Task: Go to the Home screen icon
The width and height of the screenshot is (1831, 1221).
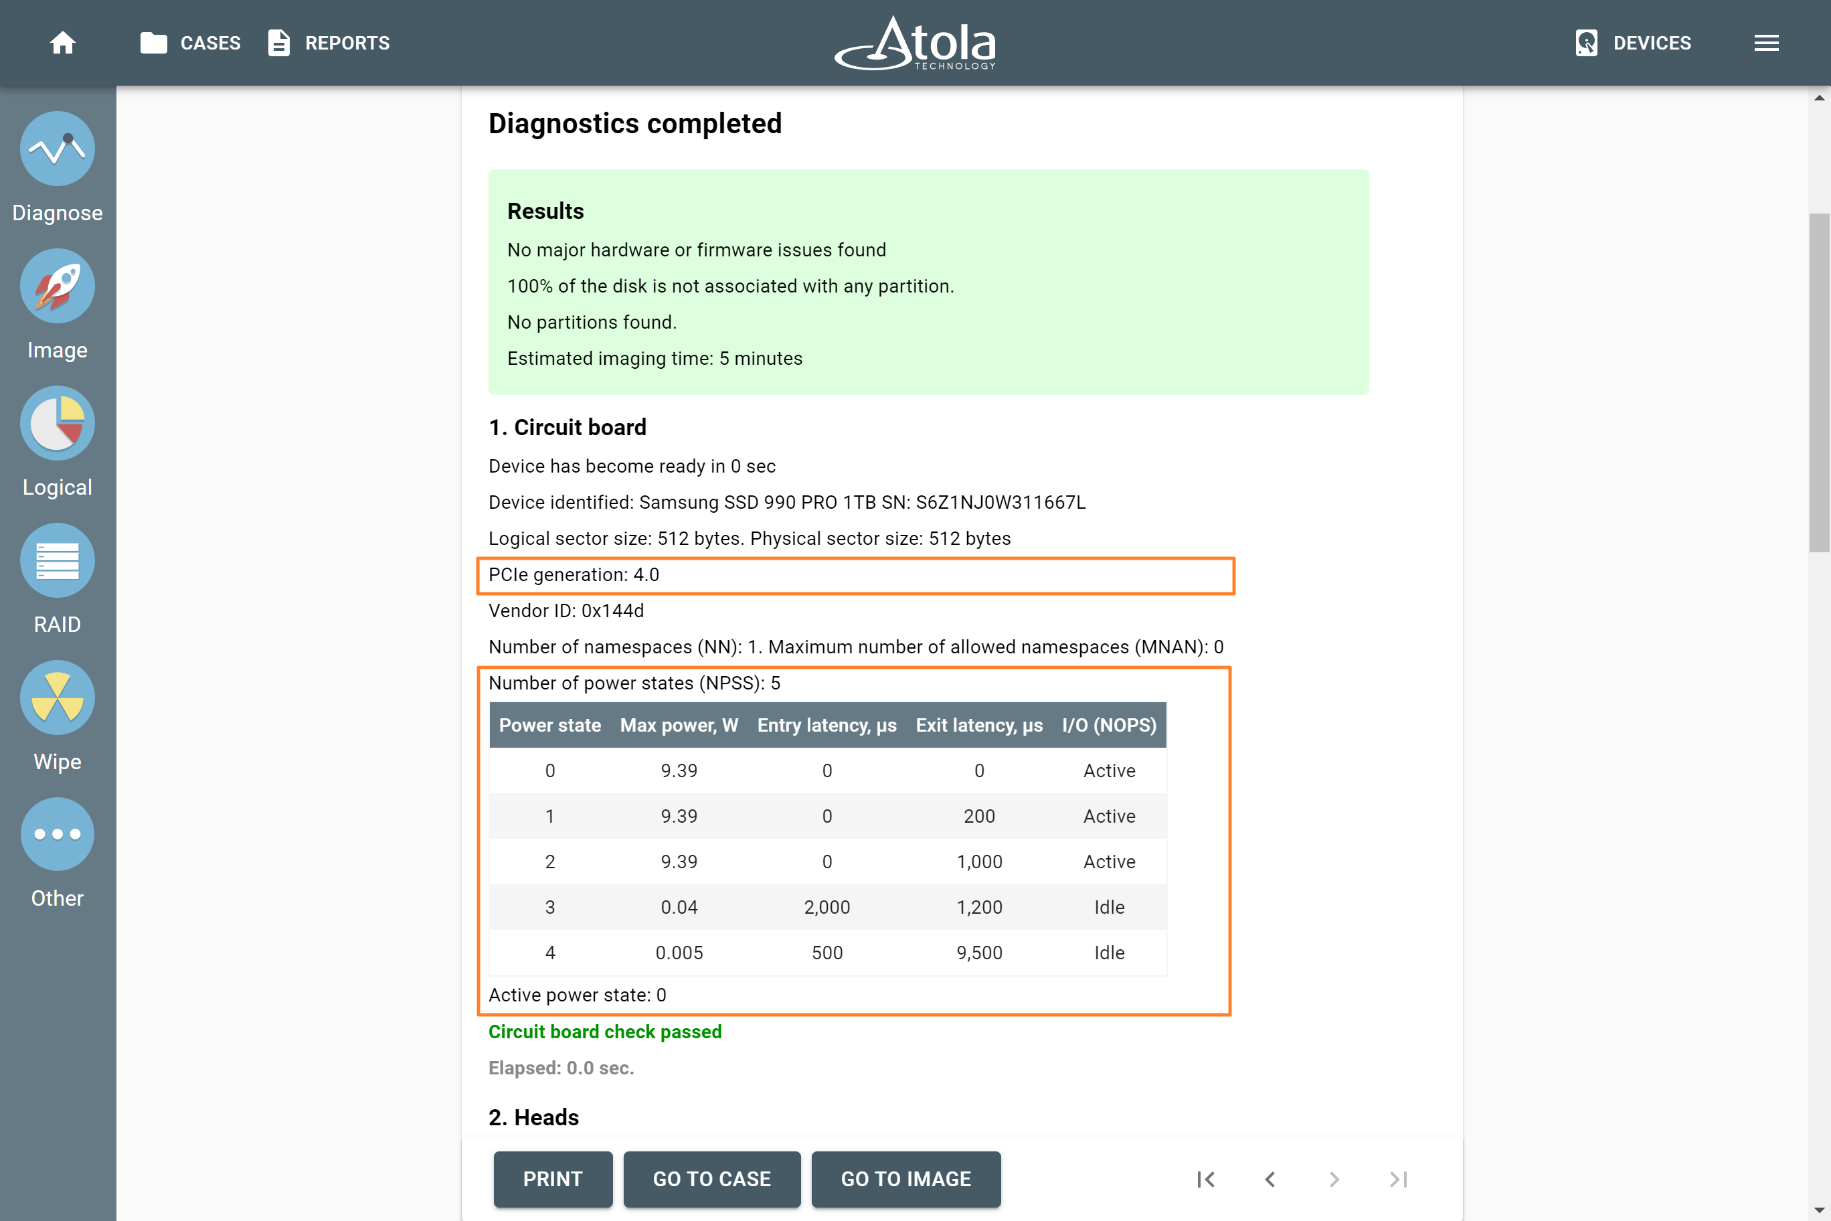Action: [x=62, y=43]
